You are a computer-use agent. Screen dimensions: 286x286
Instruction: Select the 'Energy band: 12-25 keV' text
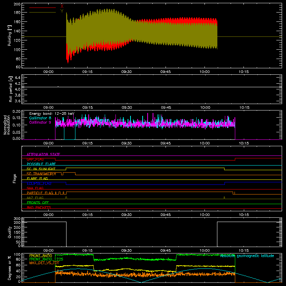(52, 114)
